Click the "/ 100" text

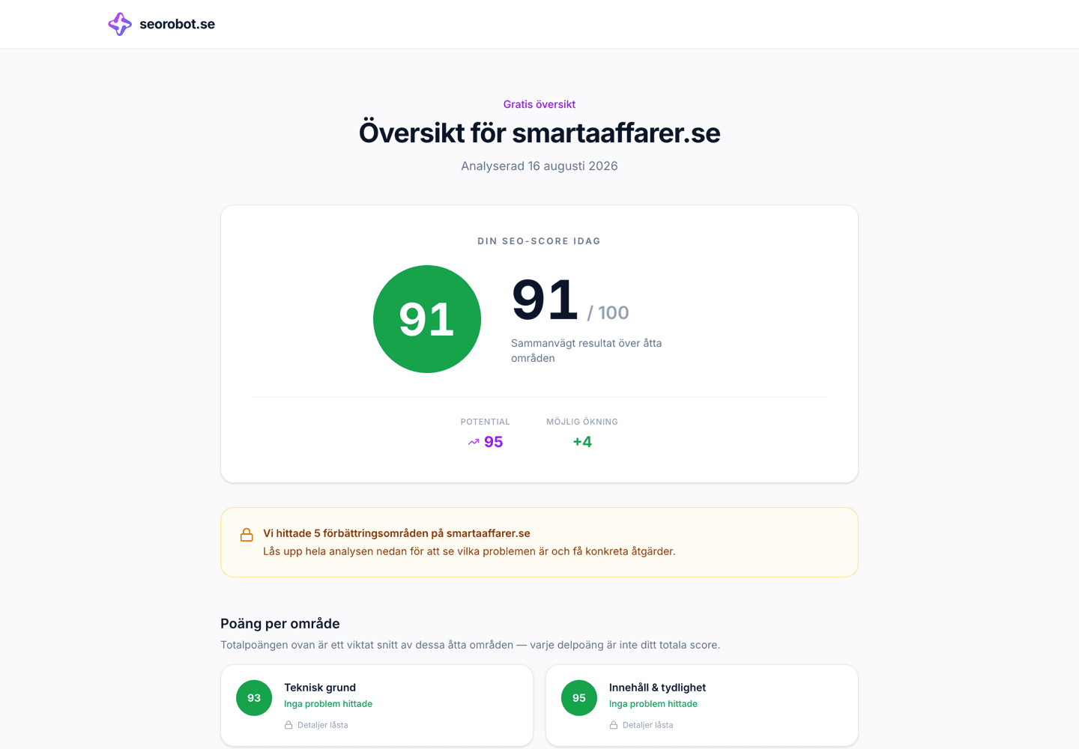pos(608,312)
